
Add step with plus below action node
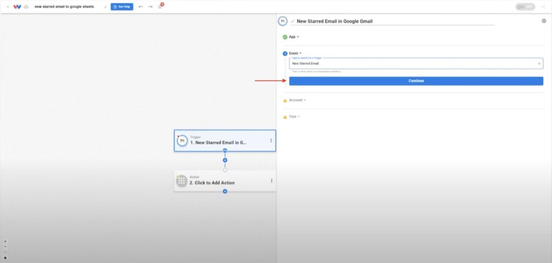click(x=225, y=191)
